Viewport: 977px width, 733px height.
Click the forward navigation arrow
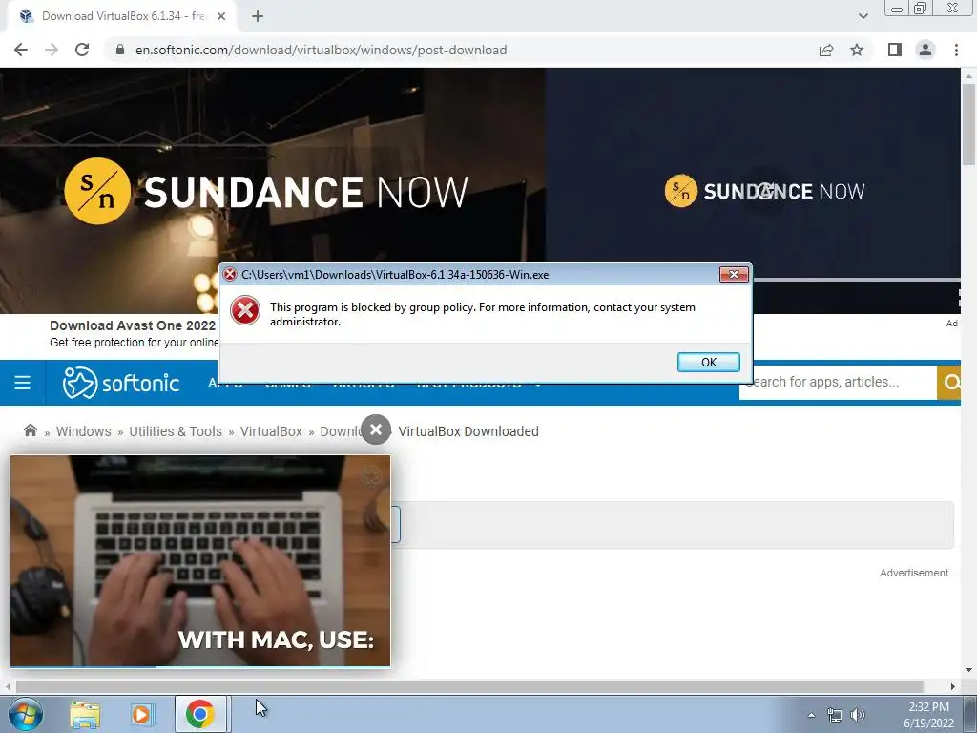point(52,50)
